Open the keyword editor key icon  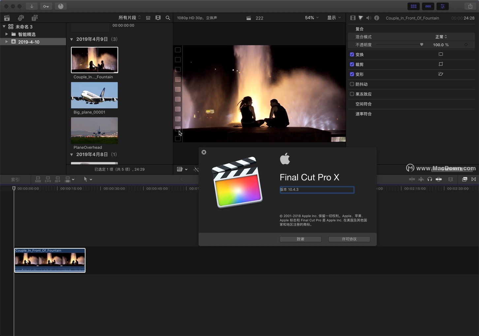[x=46, y=6]
